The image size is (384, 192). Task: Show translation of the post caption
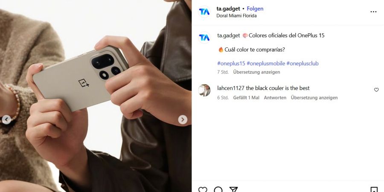tap(256, 72)
